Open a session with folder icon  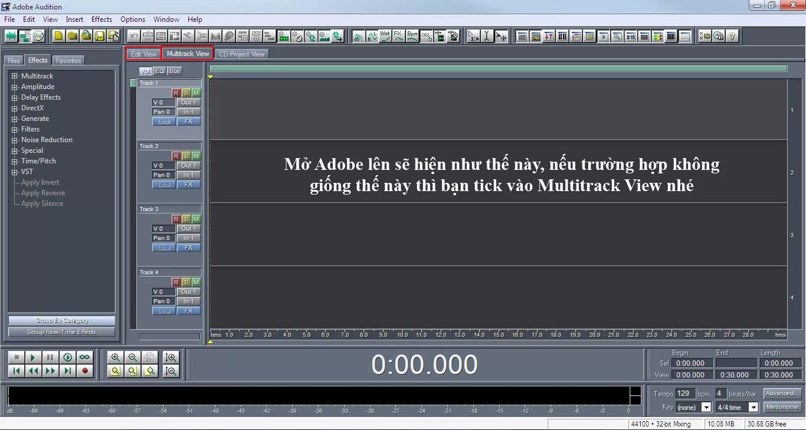tap(72, 36)
